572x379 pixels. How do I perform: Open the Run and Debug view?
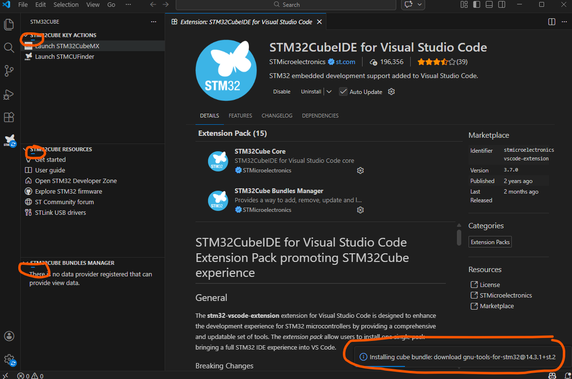tap(9, 94)
